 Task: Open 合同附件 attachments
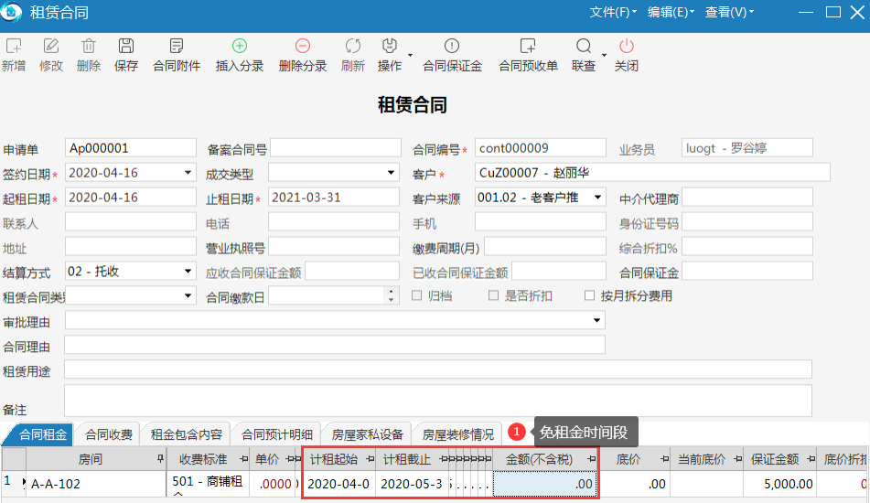point(177,47)
